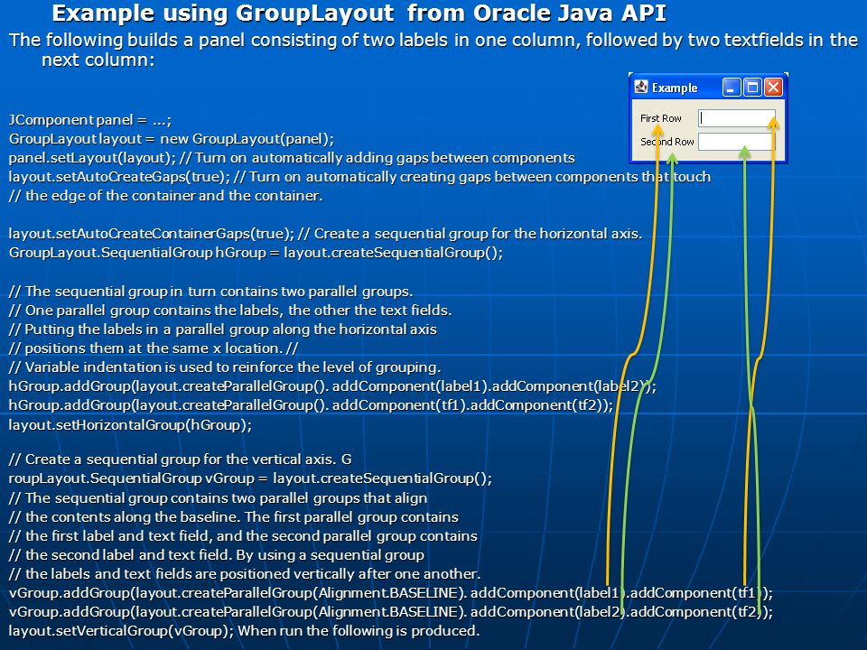Click the line "roupLayout.SequentialGroup vGroup = layout.createSequentialGroup();"
The width and height of the screenshot is (867, 650).
[250, 478]
